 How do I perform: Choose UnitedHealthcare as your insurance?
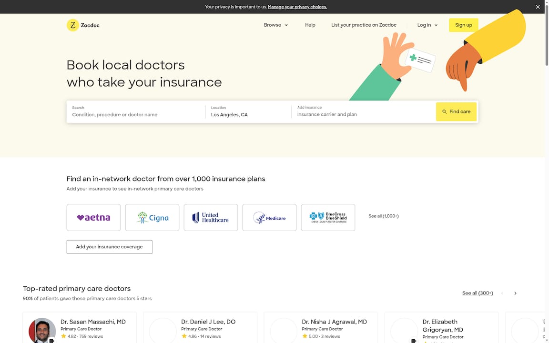(211, 217)
